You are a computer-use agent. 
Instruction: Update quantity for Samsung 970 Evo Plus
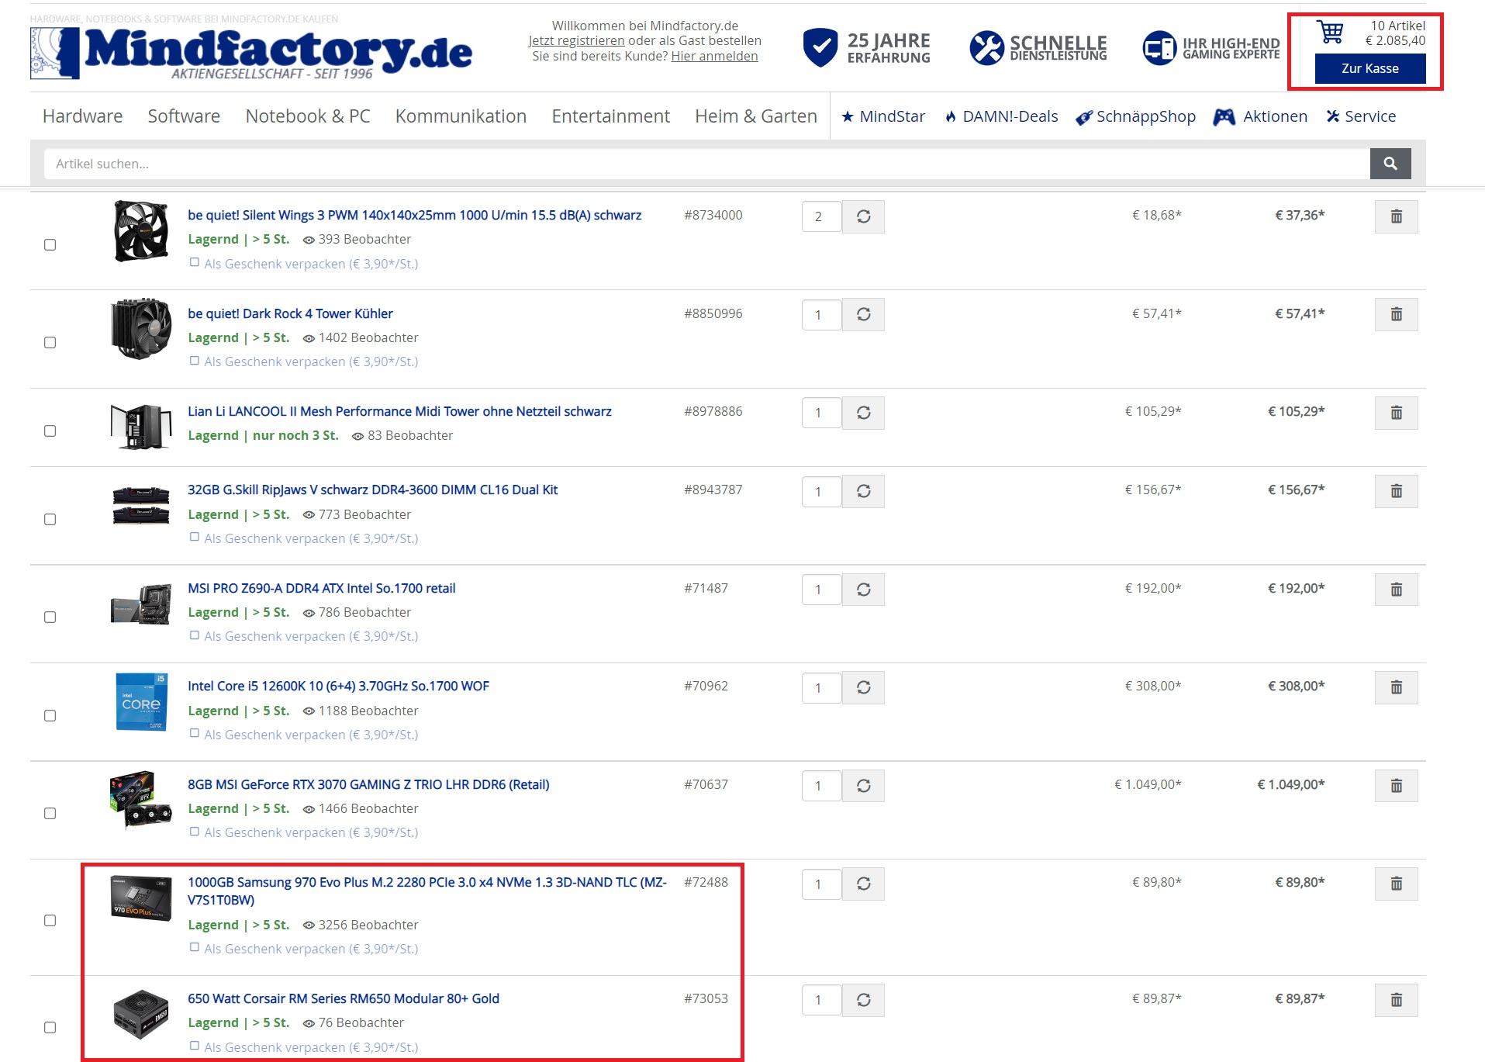[863, 884]
